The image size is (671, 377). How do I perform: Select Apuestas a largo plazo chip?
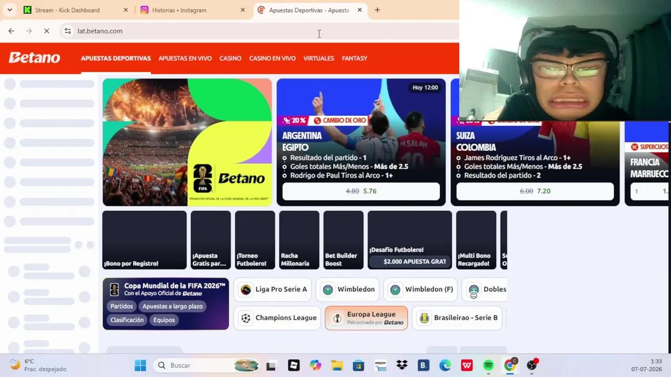pyautogui.click(x=172, y=306)
